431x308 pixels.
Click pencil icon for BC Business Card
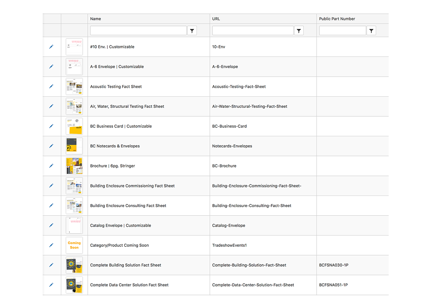(x=51, y=126)
